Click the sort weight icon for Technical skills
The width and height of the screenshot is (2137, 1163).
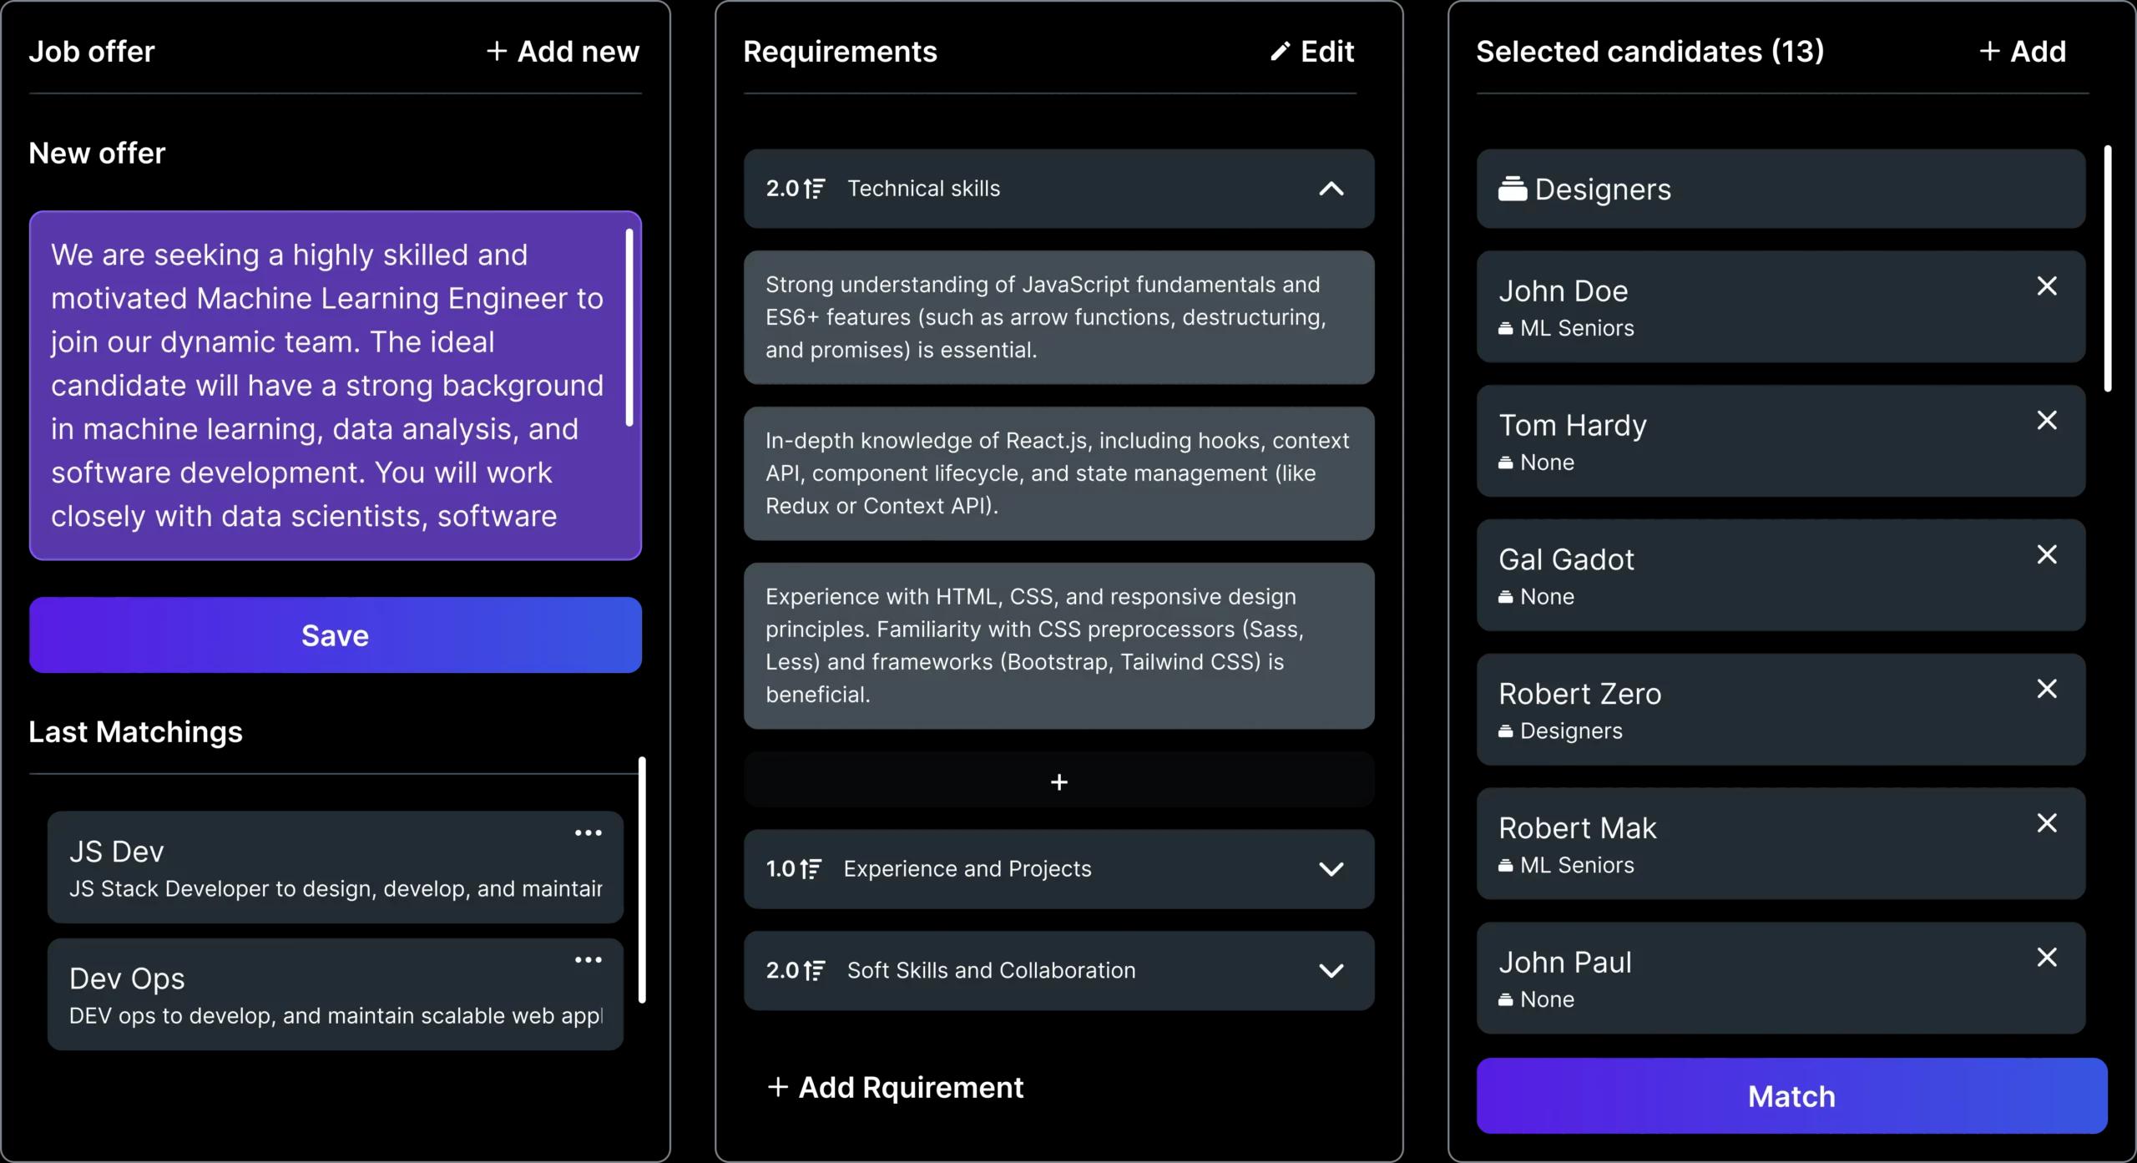tap(815, 189)
